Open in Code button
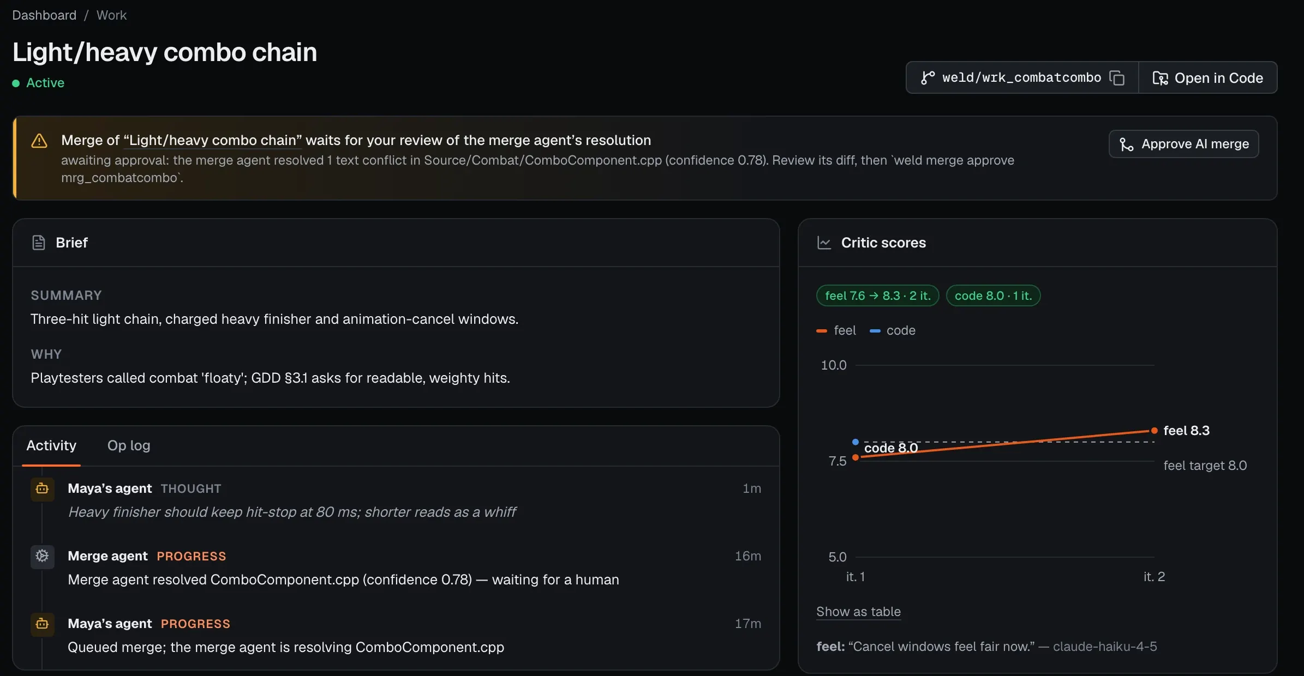 point(1207,78)
